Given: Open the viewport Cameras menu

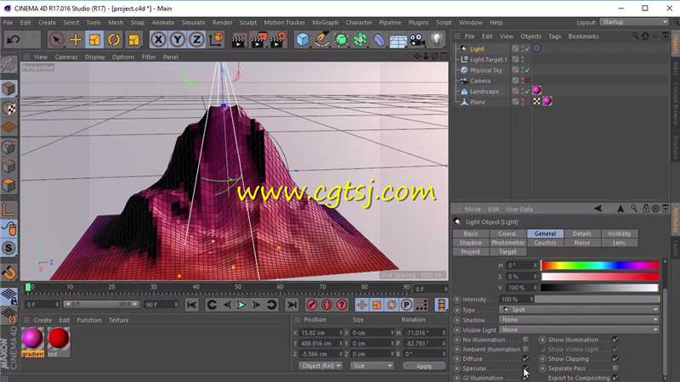Looking at the screenshot, I should [x=66, y=57].
